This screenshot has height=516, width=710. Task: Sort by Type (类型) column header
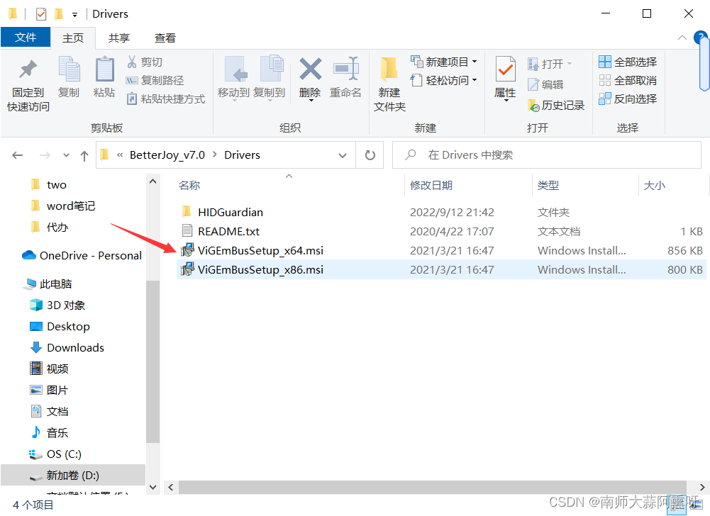tap(548, 185)
